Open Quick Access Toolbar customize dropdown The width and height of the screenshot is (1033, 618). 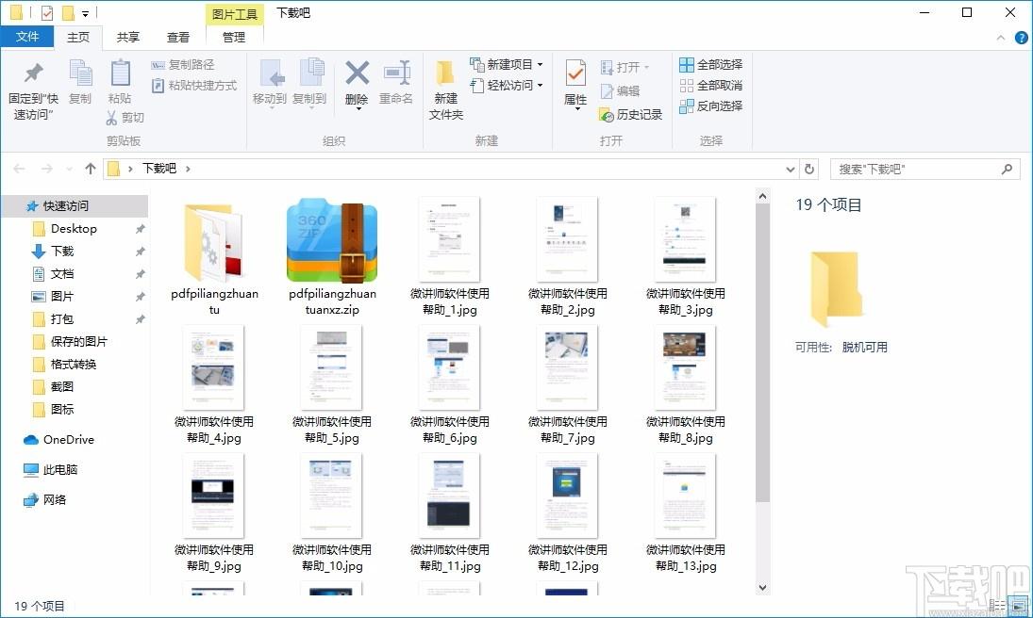click(85, 13)
